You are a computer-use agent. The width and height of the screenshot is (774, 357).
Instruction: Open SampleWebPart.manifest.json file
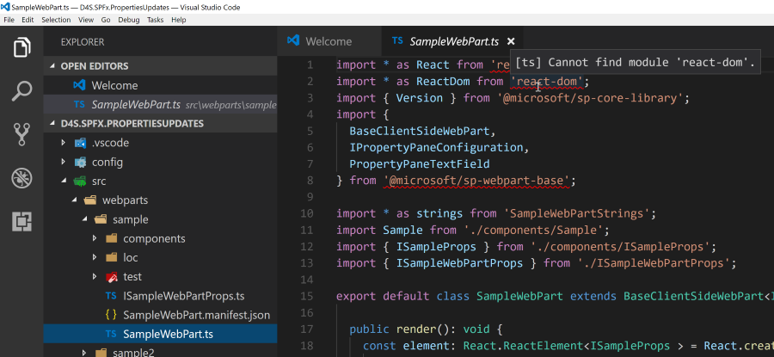[x=161, y=315]
